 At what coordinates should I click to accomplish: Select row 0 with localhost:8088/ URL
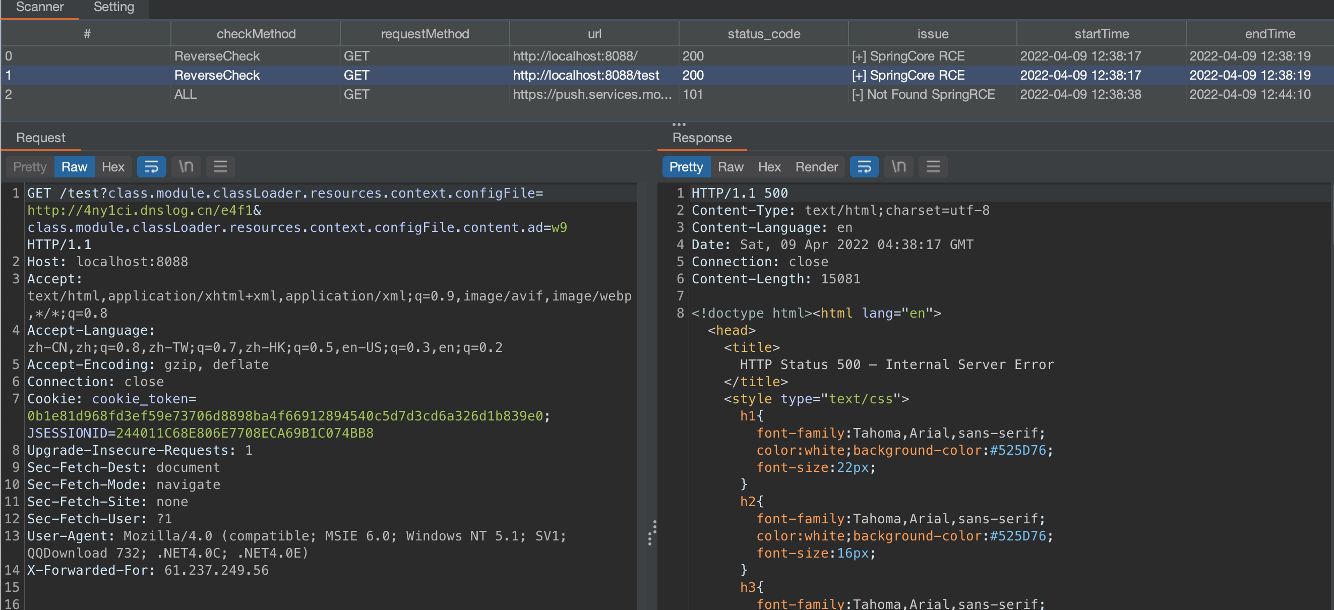[x=575, y=56]
